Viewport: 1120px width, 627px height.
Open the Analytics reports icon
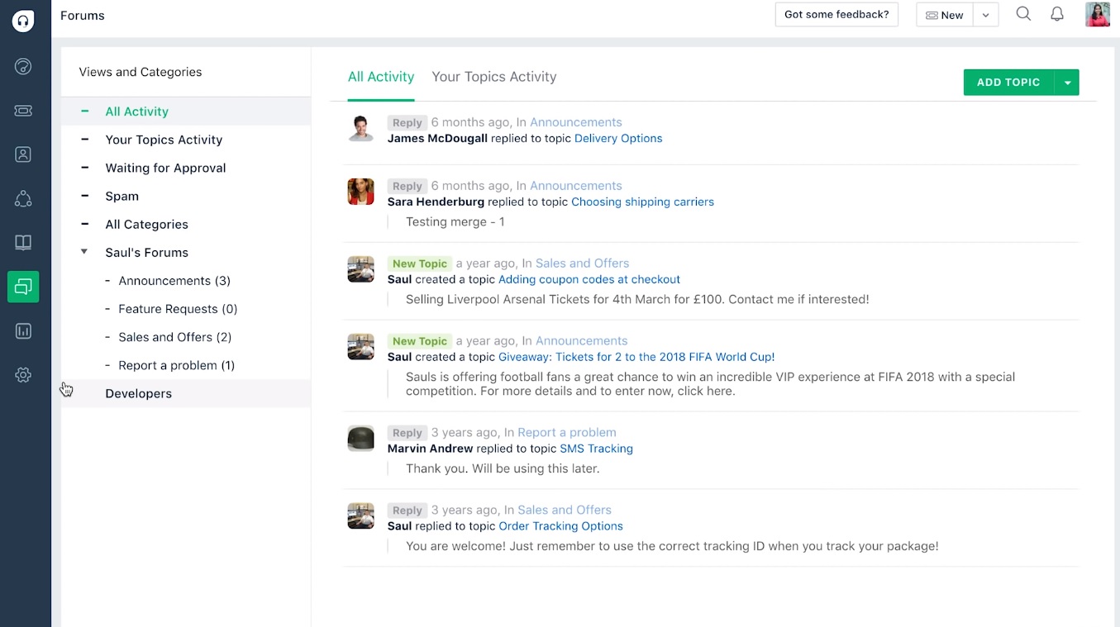pyautogui.click(x=22, y=330)
